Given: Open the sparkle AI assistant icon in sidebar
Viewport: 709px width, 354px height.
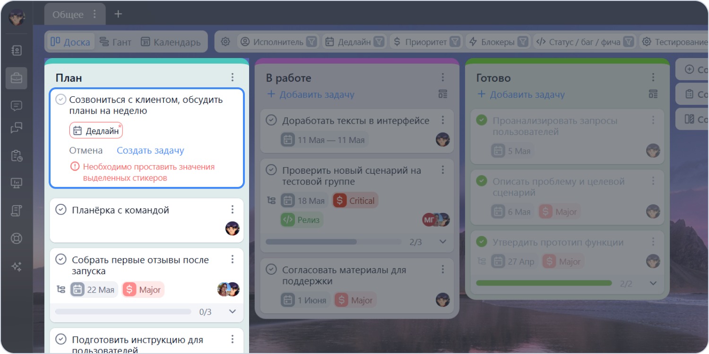Looking at the screenshot, I should [17, 267].
